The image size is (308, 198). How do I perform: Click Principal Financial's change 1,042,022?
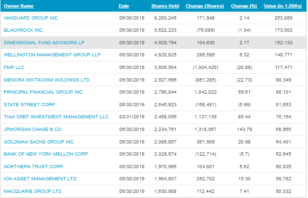point(205,92)
